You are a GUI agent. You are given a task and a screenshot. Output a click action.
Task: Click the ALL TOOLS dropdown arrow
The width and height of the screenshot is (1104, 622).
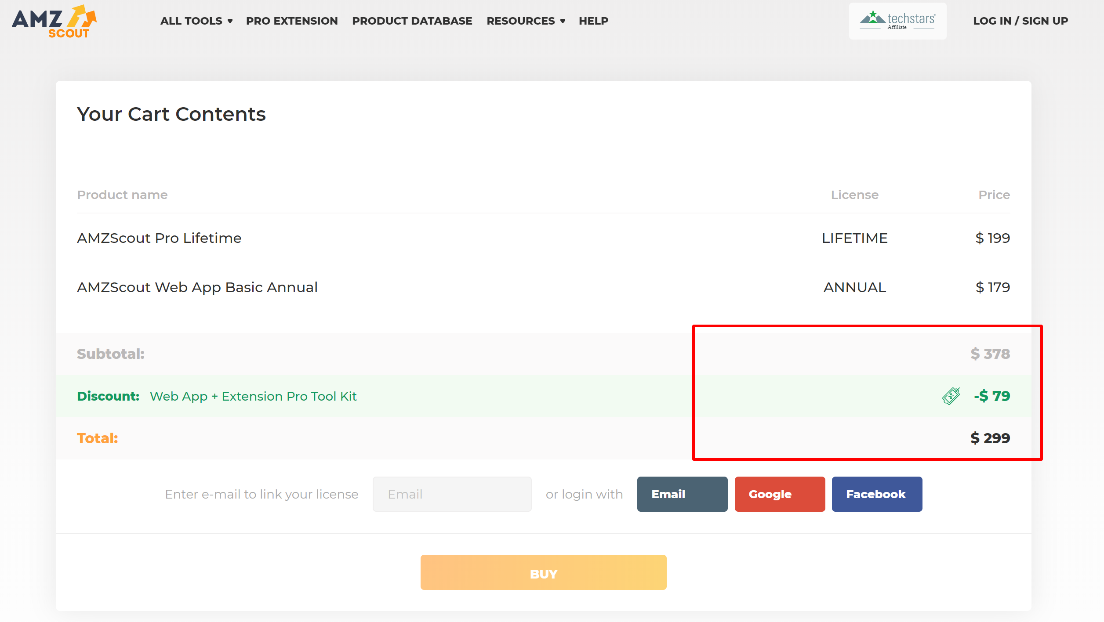230,21
